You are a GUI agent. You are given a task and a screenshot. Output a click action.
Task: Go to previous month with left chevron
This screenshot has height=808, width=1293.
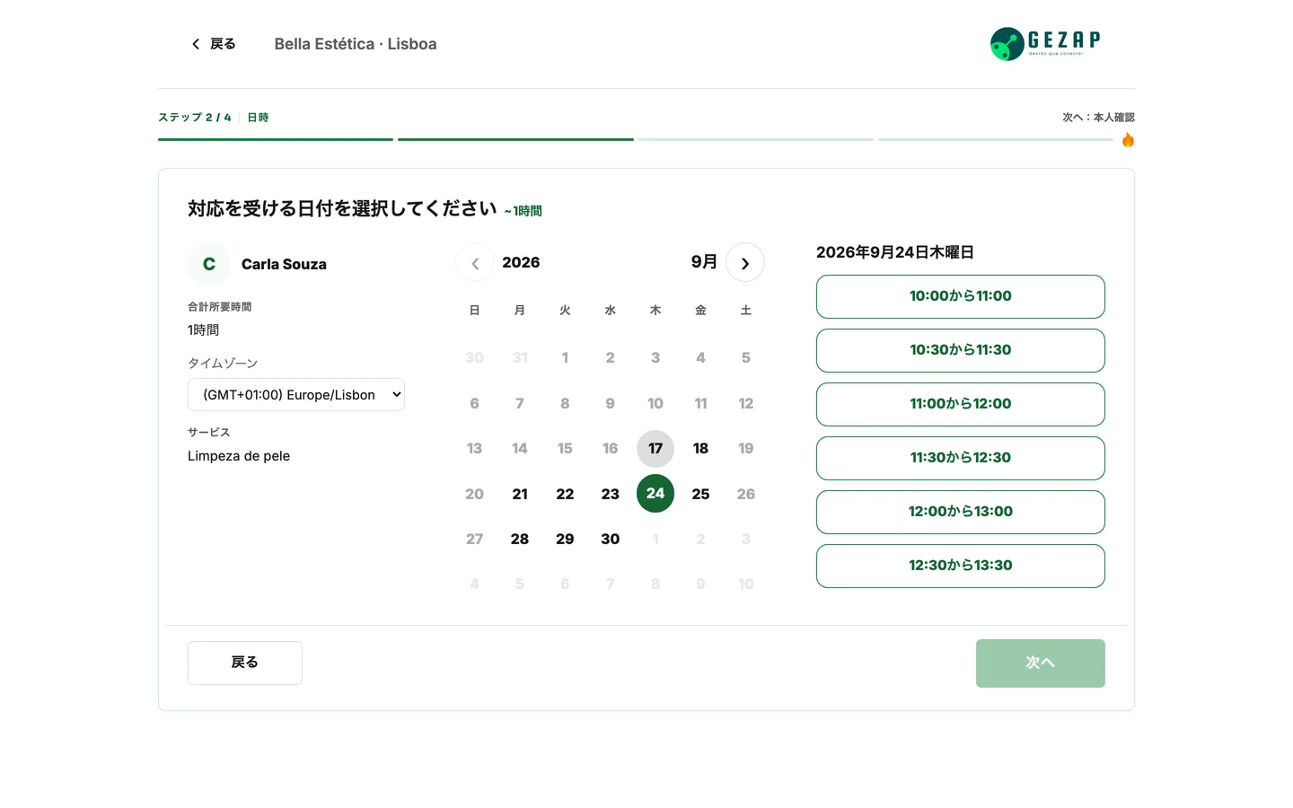475,263
